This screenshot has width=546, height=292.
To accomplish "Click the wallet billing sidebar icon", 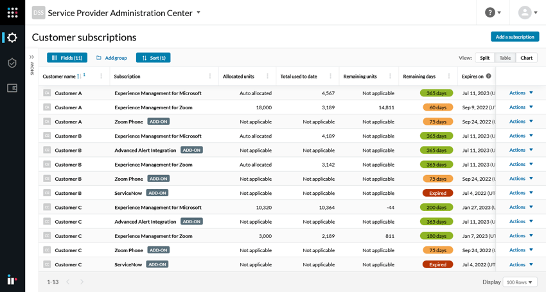I will pyautogui.click(x=12, y=88).
